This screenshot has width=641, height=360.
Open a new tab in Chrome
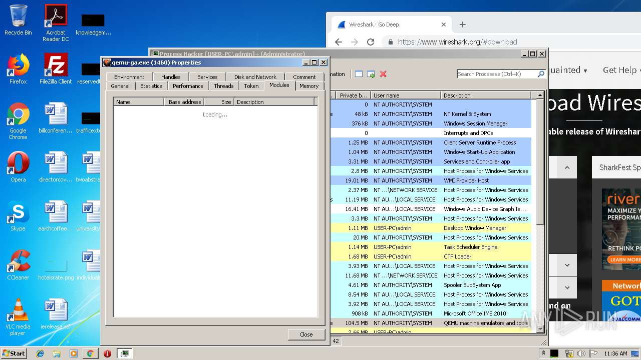click(463, 24)
